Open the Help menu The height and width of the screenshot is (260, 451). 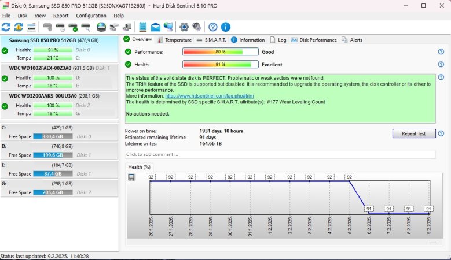click(119, 16)
